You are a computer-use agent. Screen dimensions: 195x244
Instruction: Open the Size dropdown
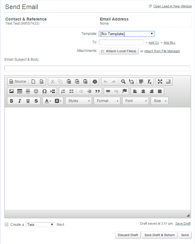(x=160, y=101)
